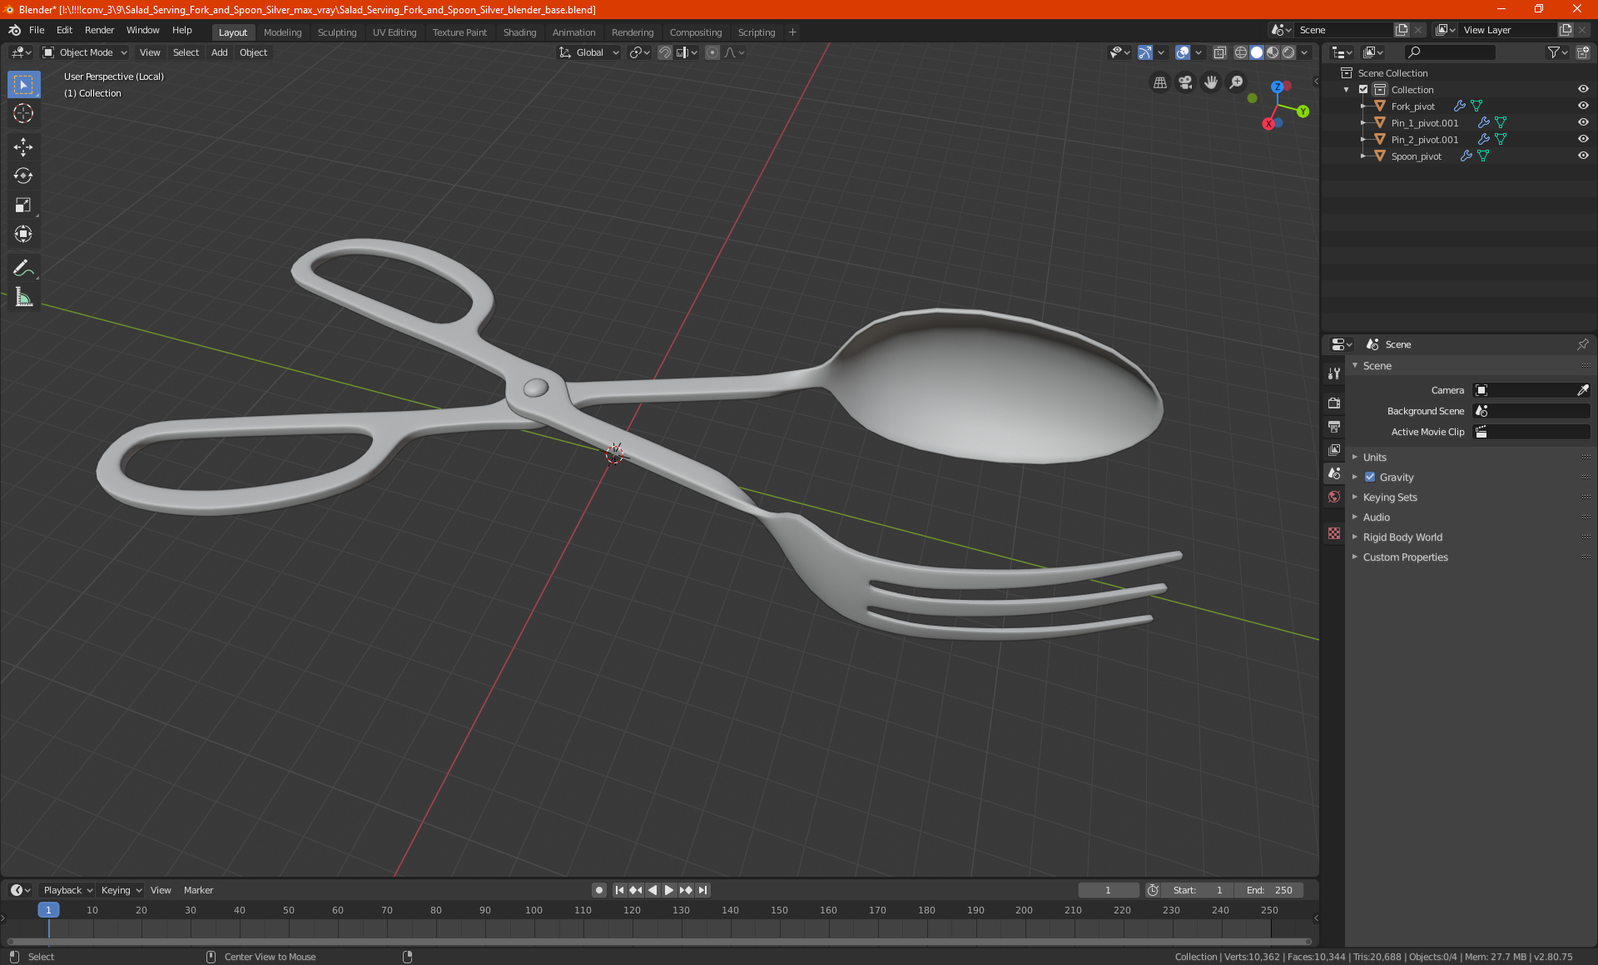Open the Global transform orientation dropdown
Image resolution: width=1598 pixels, height=965 pixels.
click(x=589, y=52)
